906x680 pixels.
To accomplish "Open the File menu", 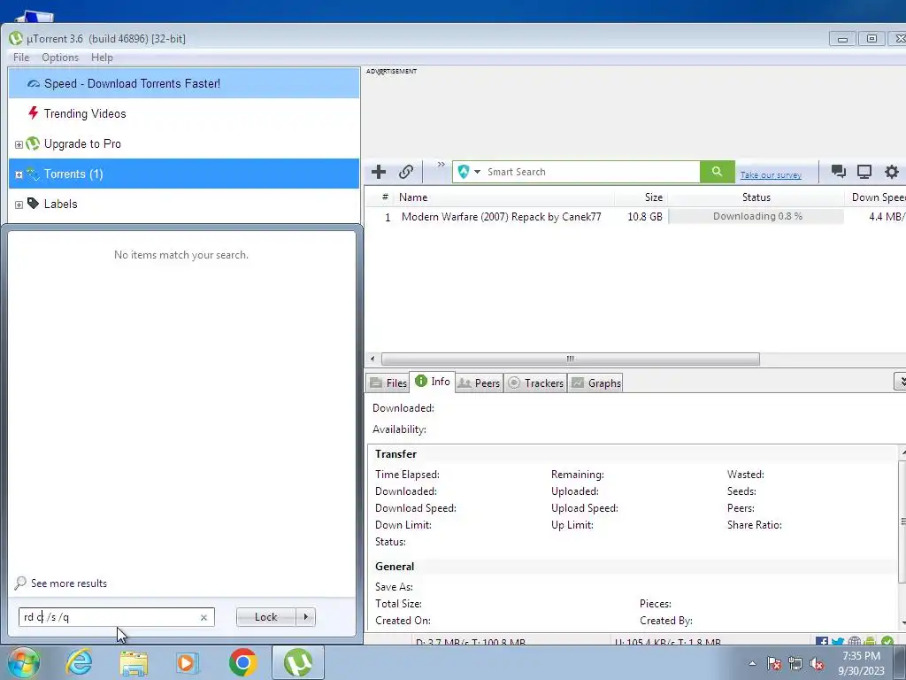I will click(21, 58).
